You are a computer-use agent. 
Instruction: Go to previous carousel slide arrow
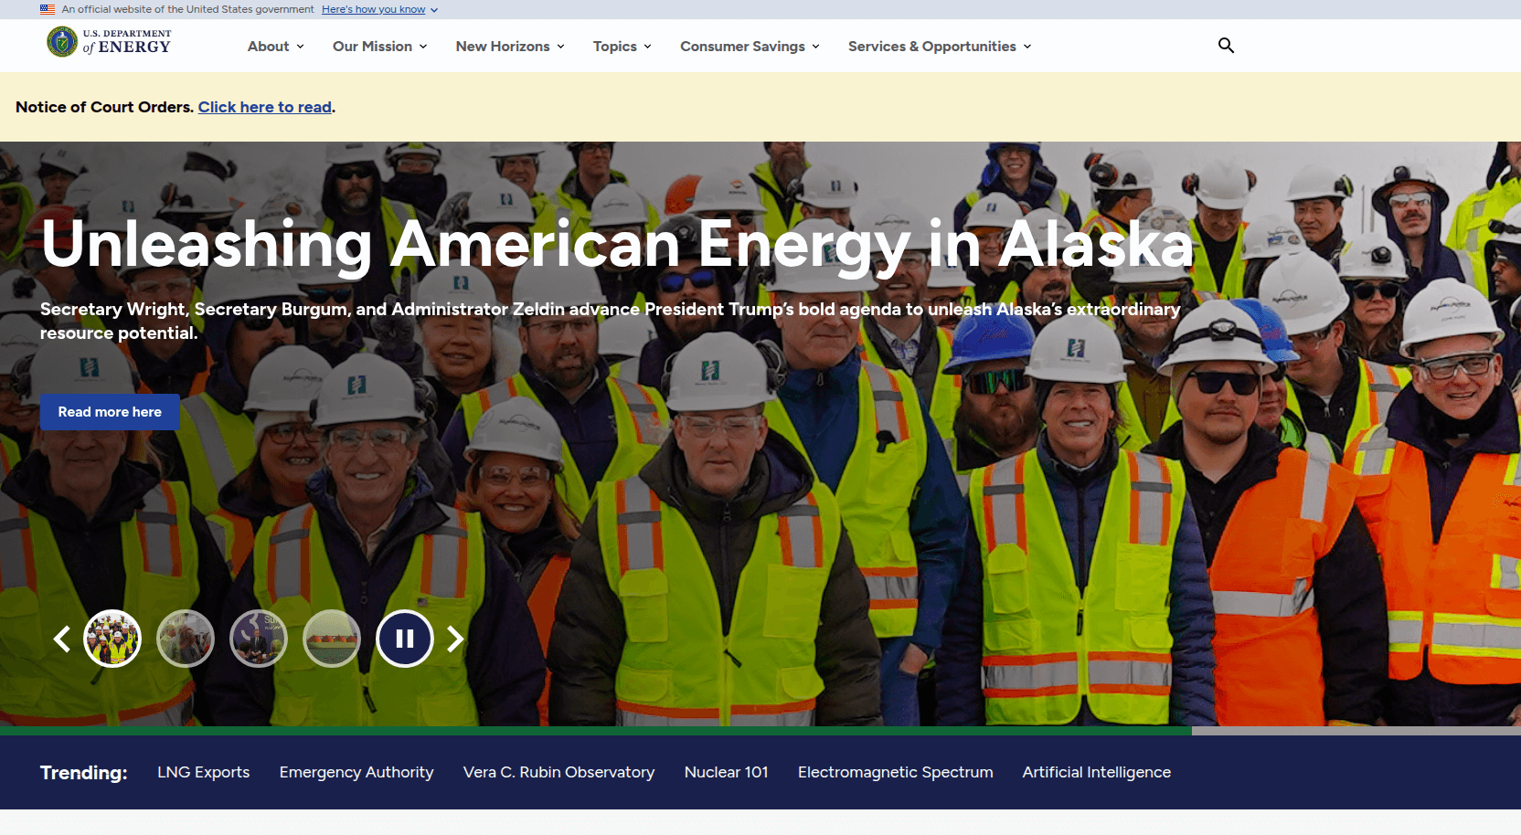coord(62,639)
